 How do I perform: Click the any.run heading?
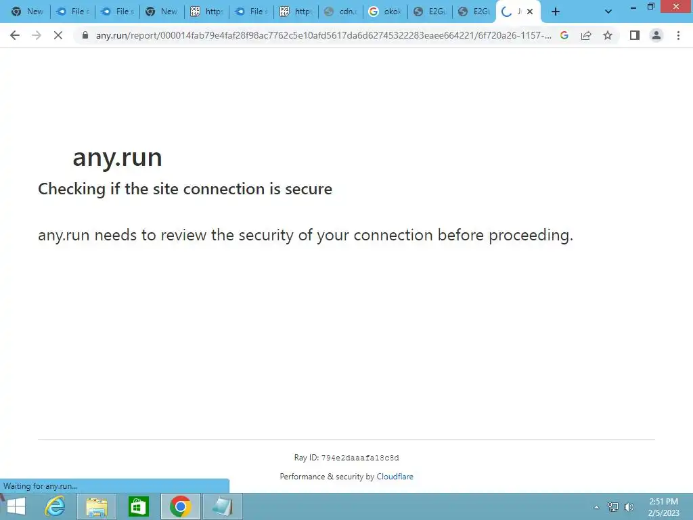coord(117,157)
